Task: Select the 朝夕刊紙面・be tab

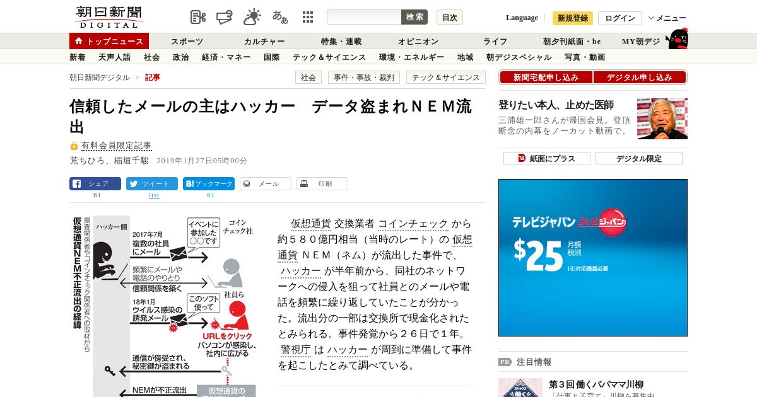Action: 572,42
